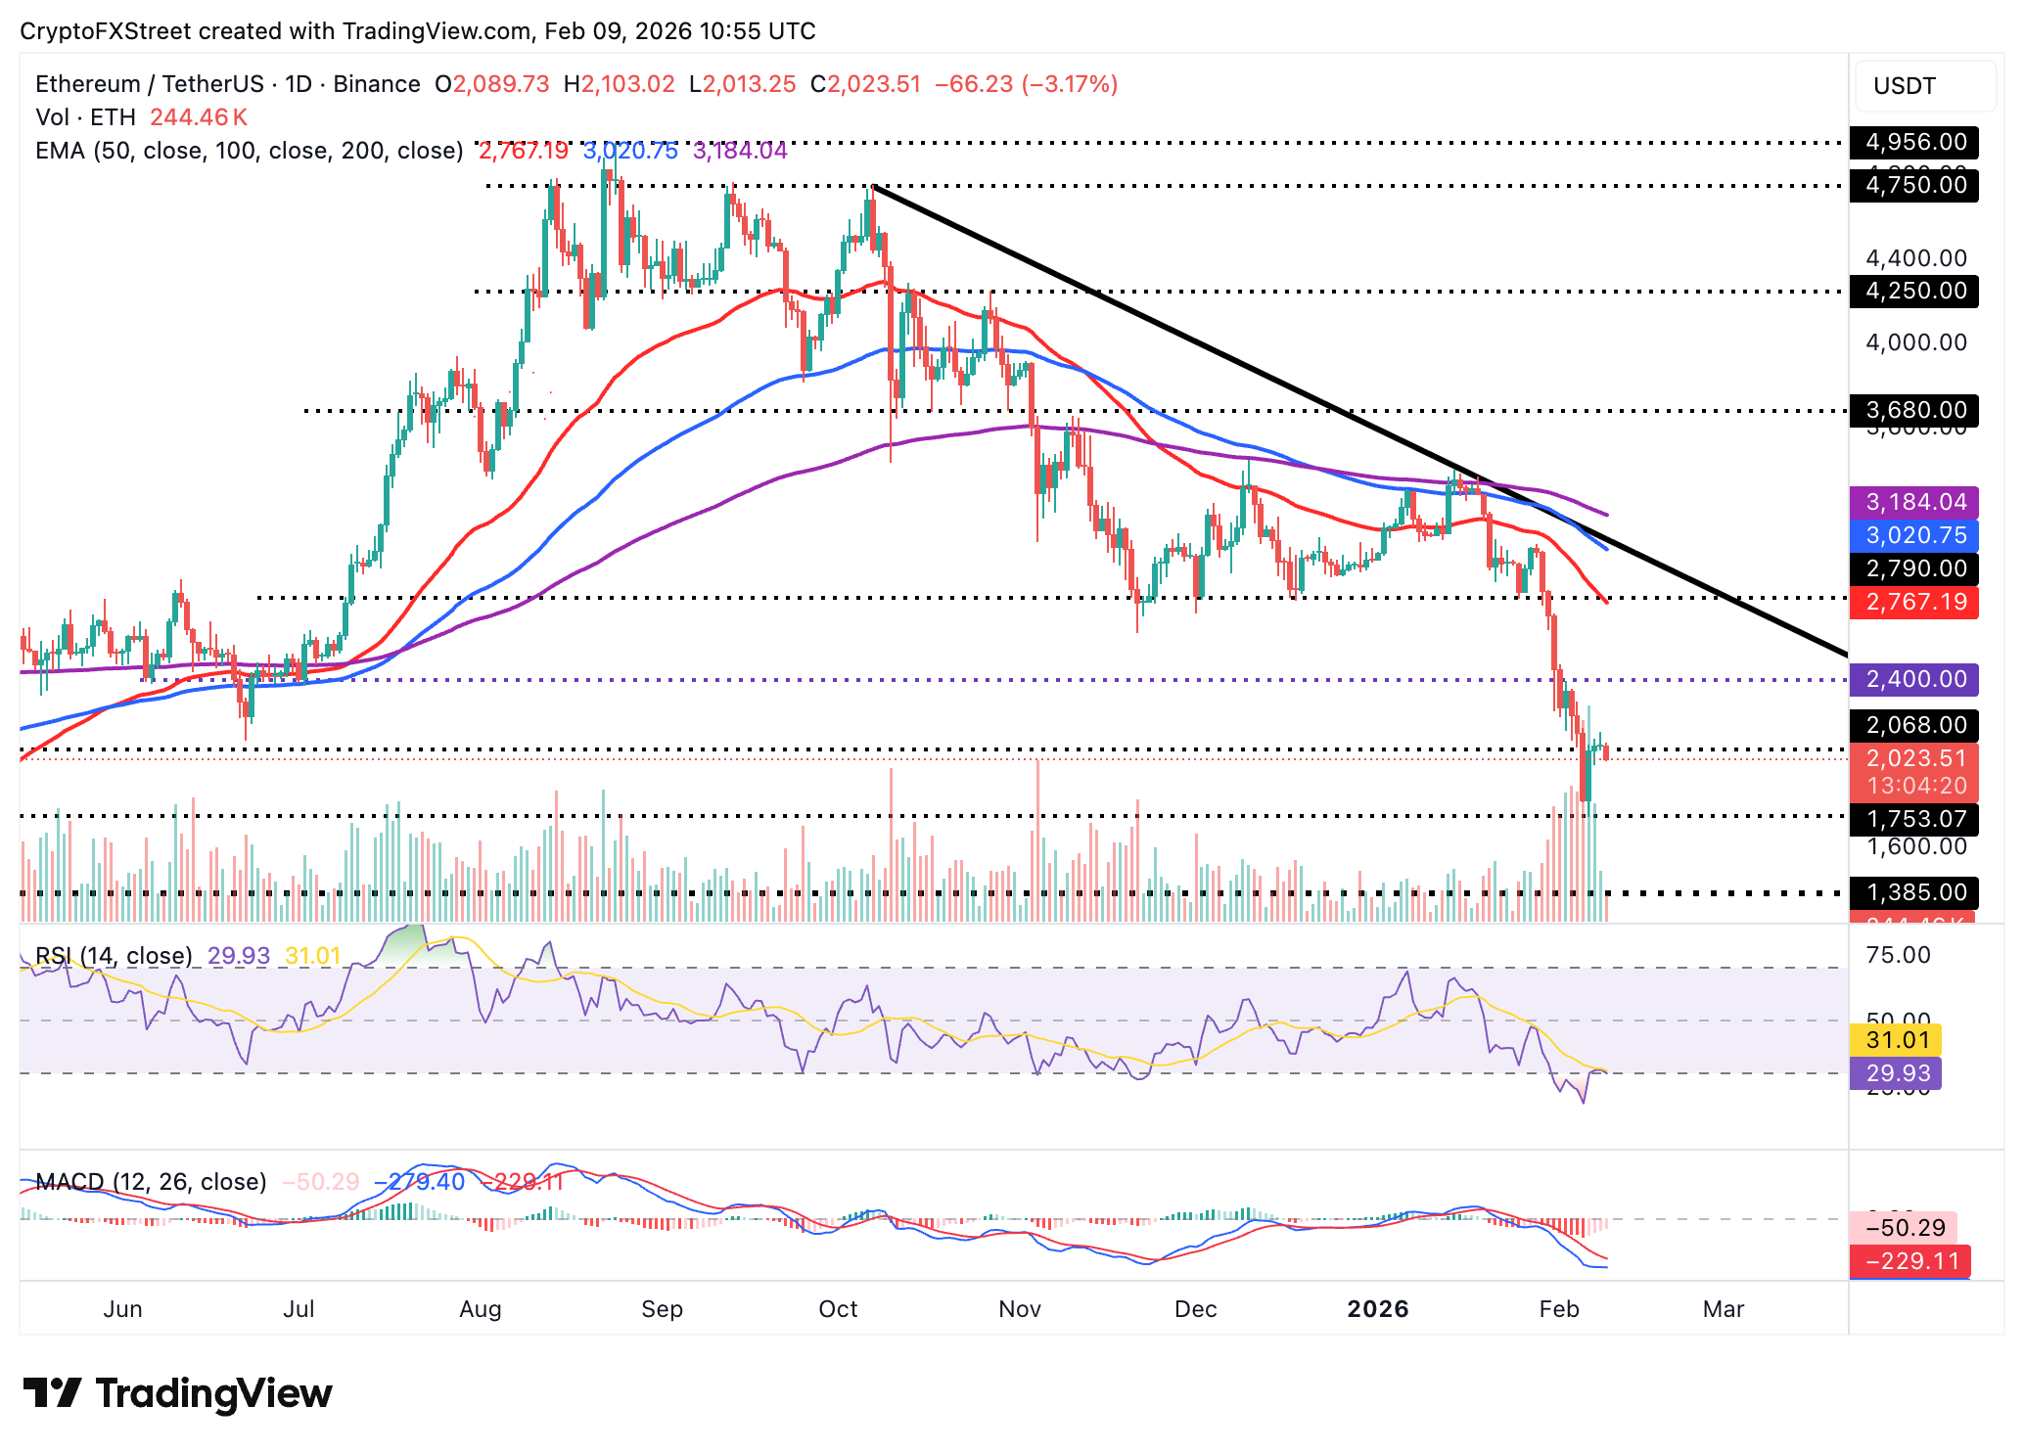
Task: Click the Oct label on the time axis
Action: 838,1309
